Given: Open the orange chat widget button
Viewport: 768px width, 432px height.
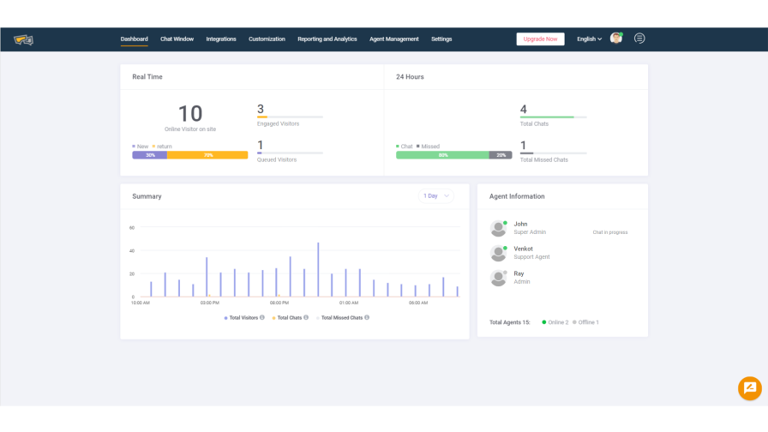Looking at the screenshot, I should click(x=749, y=388).
